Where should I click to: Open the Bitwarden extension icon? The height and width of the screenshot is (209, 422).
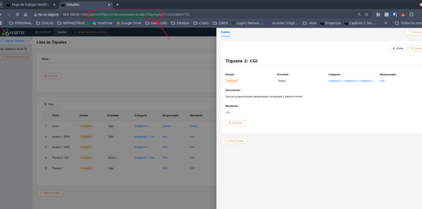tap(395, 14)
